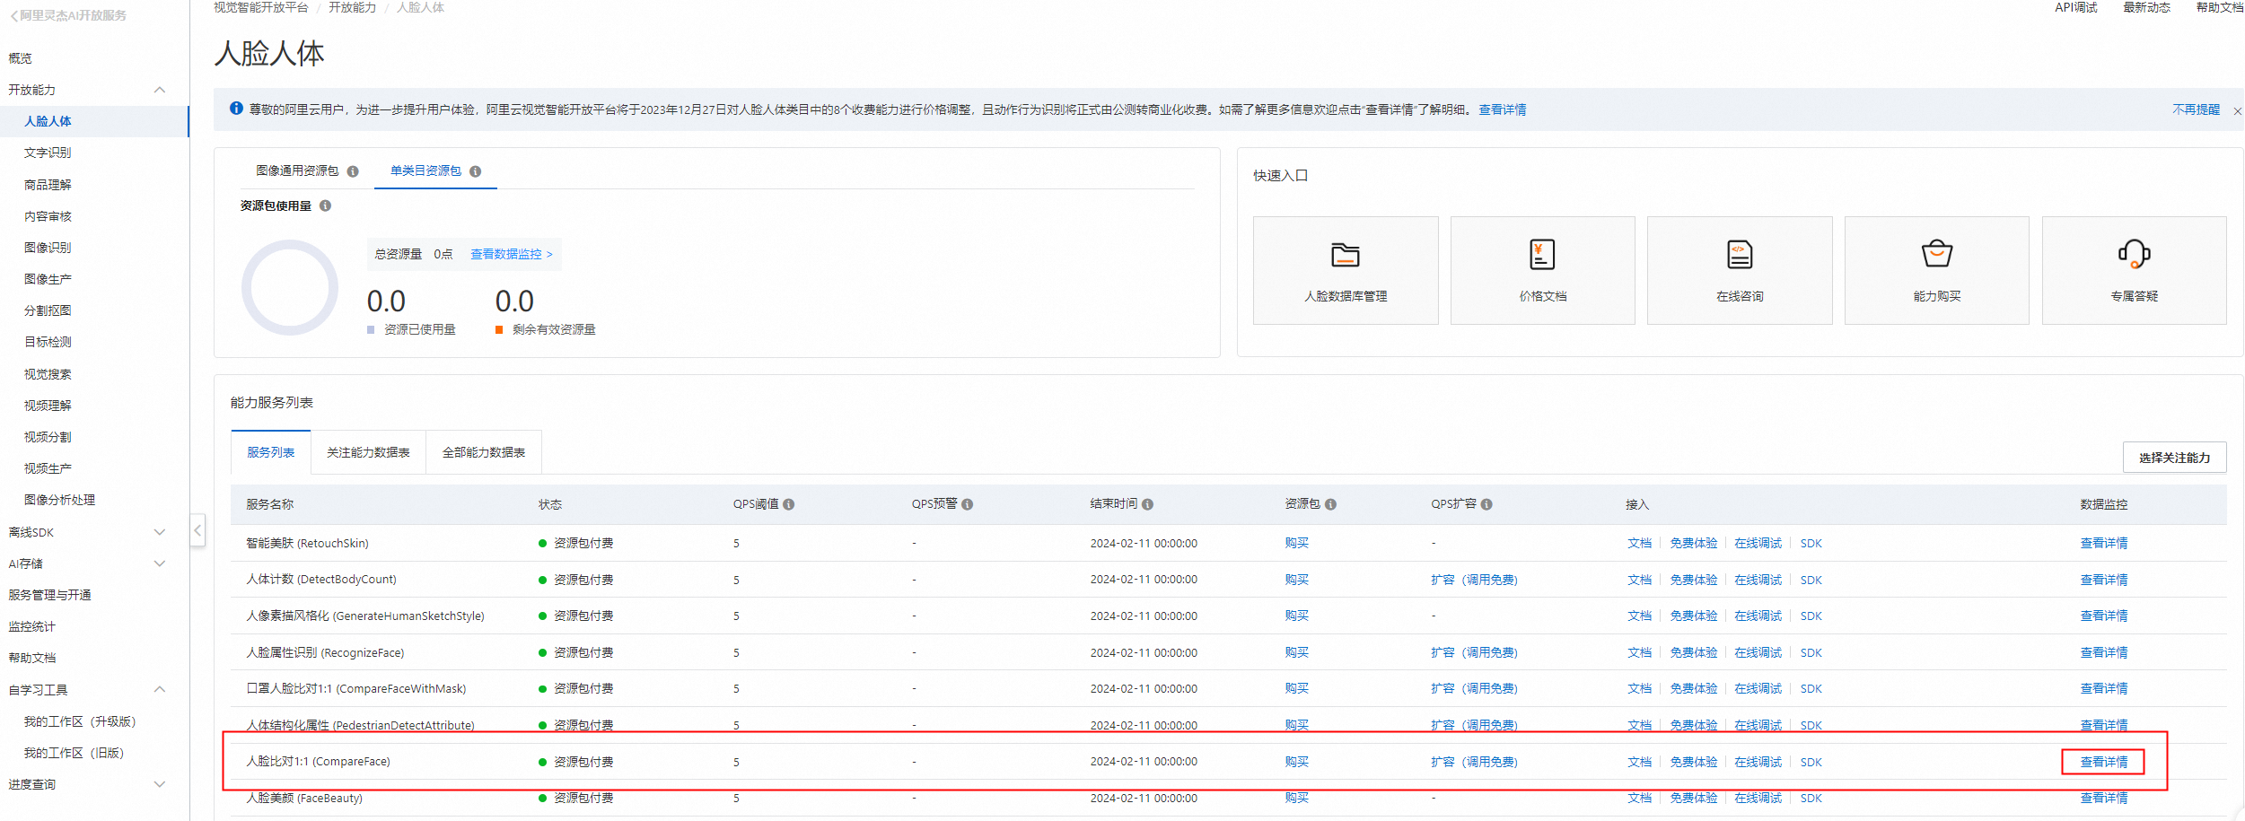Click SDK for 人脸比对1:1 (CompareFace) row
The width and height of the screenshot is (2245, 821).
click(x=1811, y=762)
